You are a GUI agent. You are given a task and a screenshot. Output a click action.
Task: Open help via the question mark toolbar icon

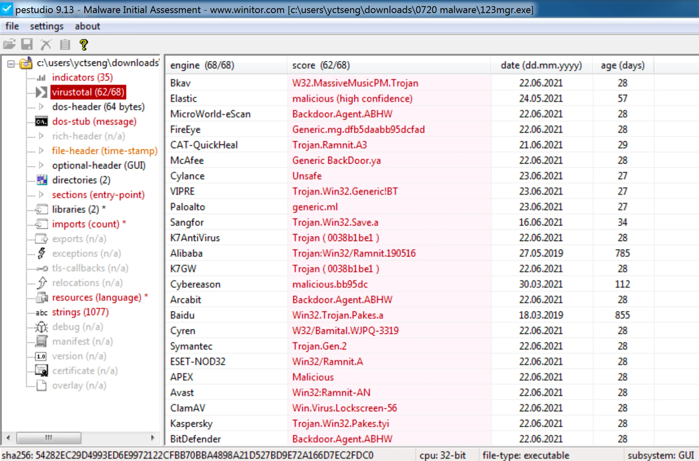pyautogui.click(x=84, y=44)
